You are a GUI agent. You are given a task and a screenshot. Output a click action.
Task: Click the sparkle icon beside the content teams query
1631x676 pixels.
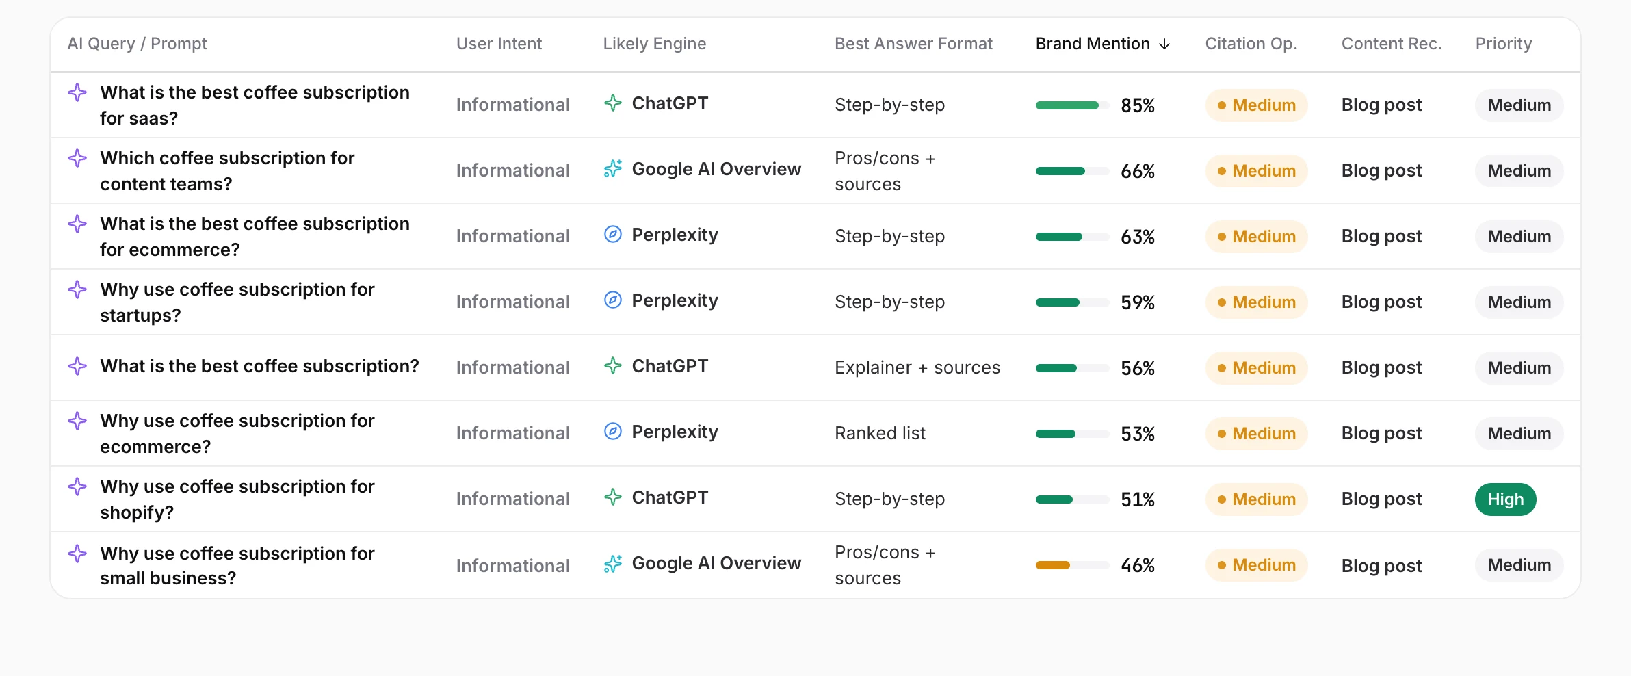coord(77,158)
